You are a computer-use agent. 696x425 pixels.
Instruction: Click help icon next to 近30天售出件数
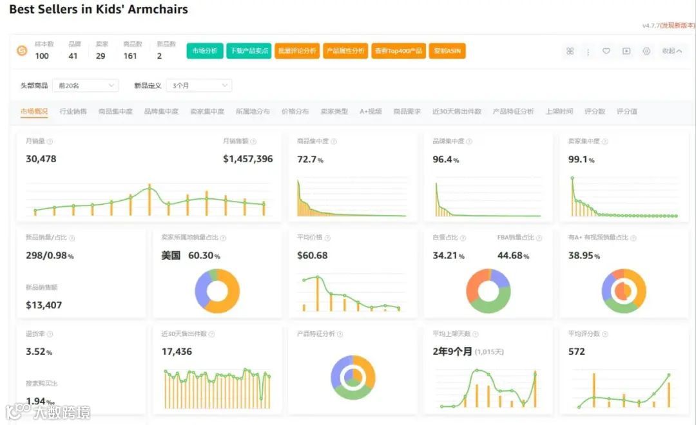[212, 334]
